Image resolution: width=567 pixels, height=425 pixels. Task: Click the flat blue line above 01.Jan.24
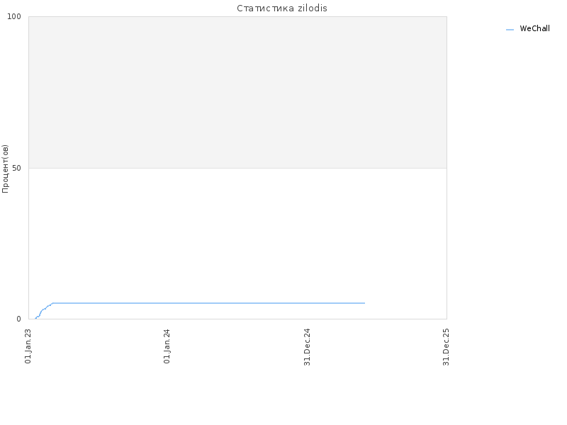(167, 303)
